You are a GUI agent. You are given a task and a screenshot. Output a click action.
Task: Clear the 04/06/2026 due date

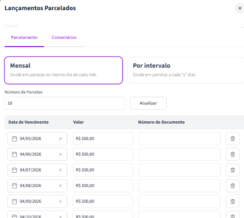coord(60,154)
